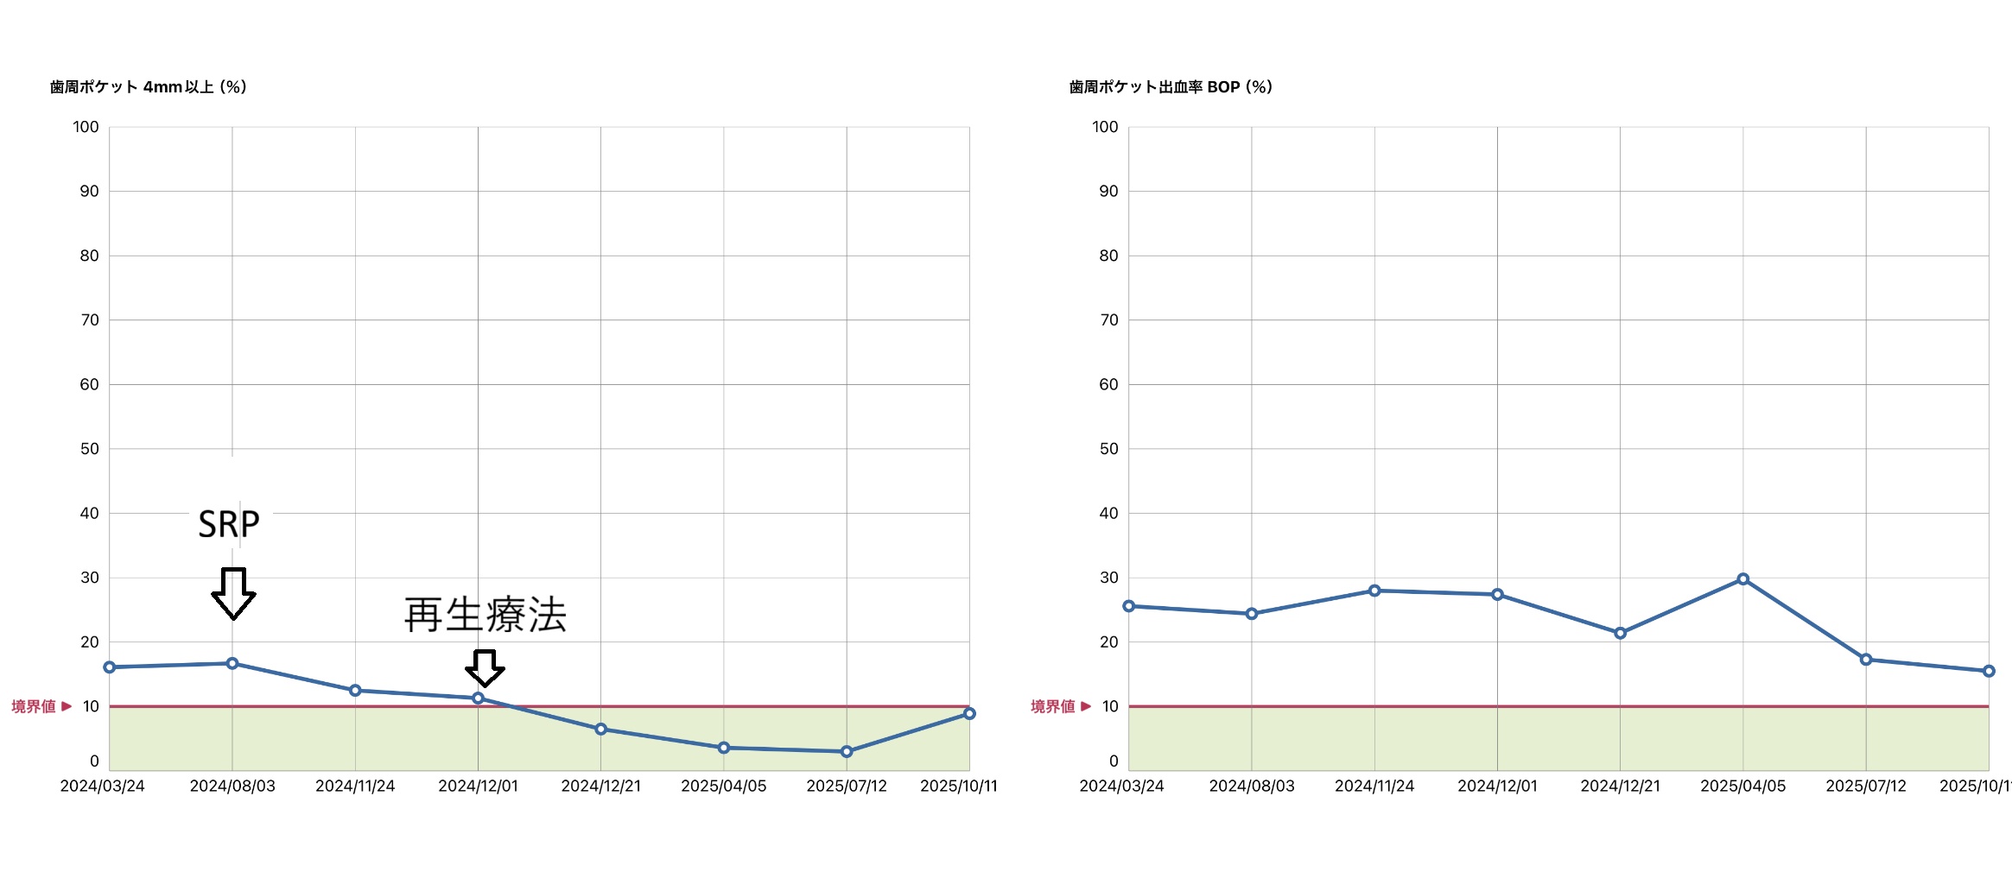The width and height of the screenshot is (2012, 891).
Task: Click the 歯周ポケット出血率 BOP (%) chart title
Action: 1171,87
